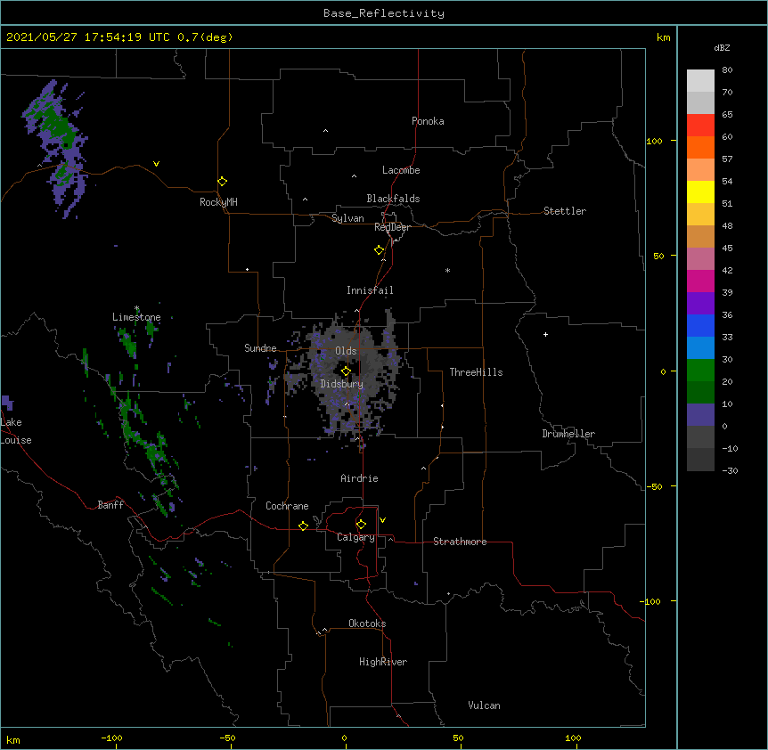Select the Drumheller label

point(568,434)
